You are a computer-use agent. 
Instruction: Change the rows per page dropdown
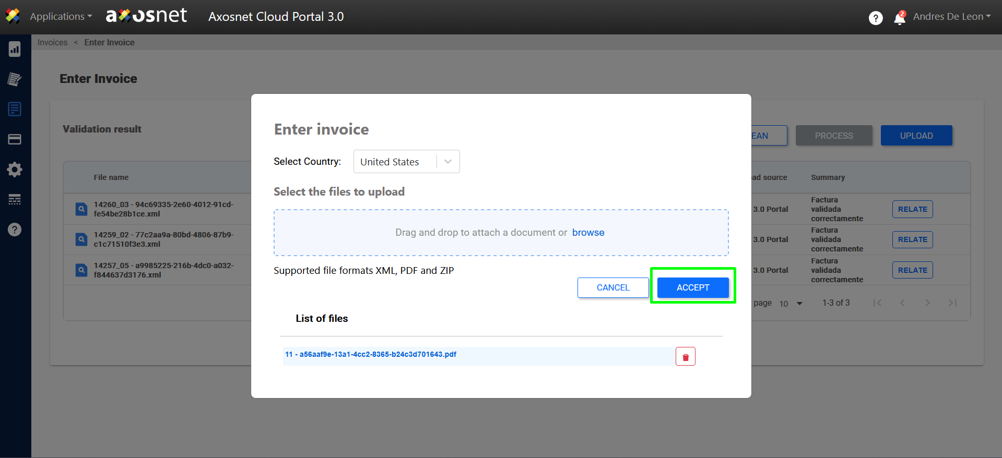[x=791, y=304]
